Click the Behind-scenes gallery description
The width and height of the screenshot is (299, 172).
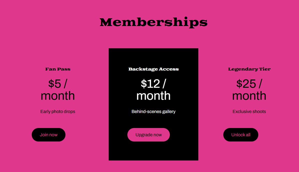coord(154,111)
